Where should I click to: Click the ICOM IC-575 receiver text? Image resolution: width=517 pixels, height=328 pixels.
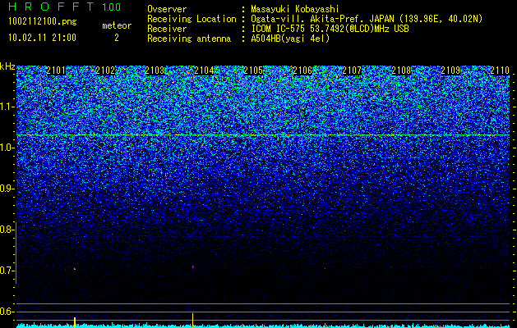pos(330,29)
